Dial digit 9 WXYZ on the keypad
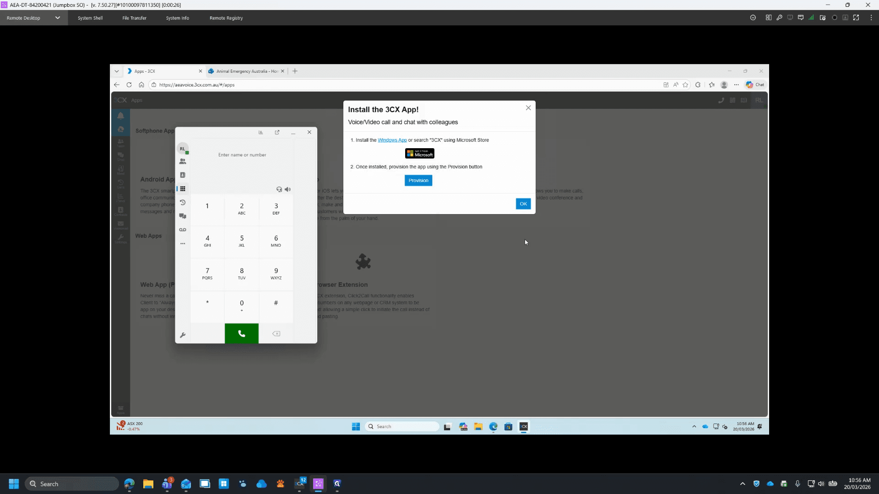Screen dimensions: 879x494 coord(276,274)
